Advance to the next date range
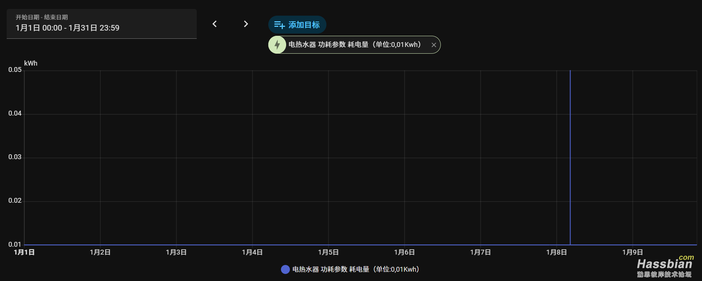 coord(246,24)
